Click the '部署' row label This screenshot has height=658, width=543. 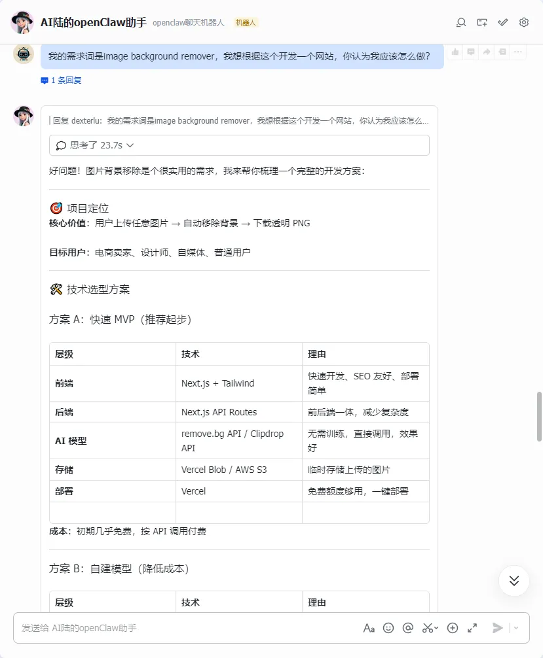64,491
